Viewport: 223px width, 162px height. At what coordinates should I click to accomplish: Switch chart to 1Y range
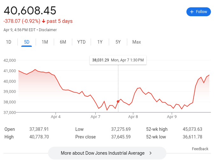(x=100, y=42)
